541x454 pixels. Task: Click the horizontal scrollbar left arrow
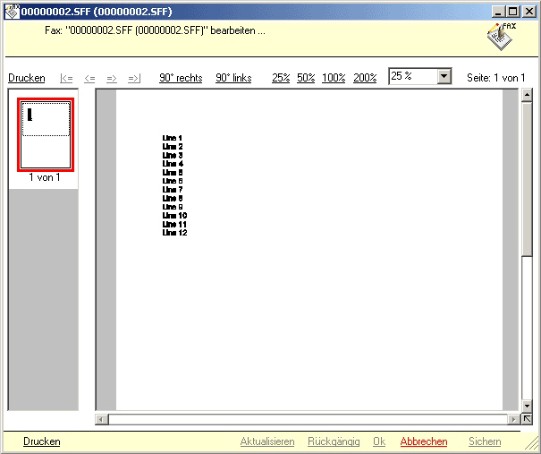tap(102, 418)
